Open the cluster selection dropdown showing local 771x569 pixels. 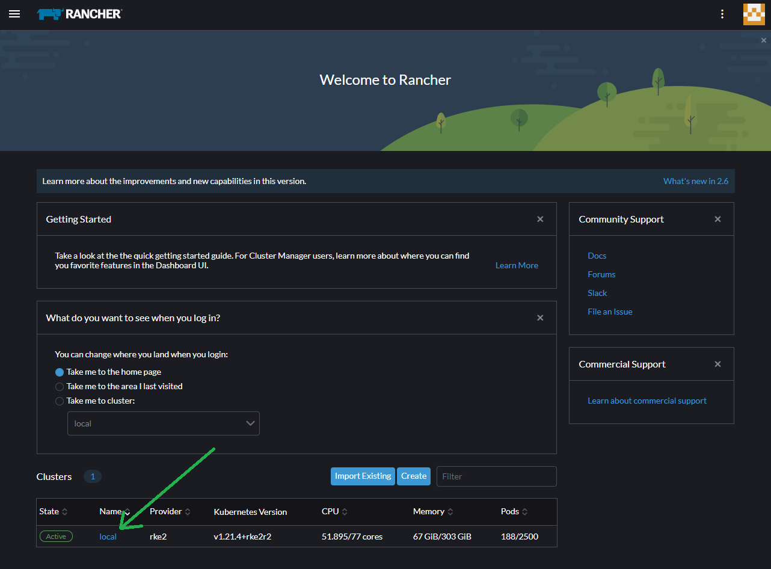coord(164,423)
